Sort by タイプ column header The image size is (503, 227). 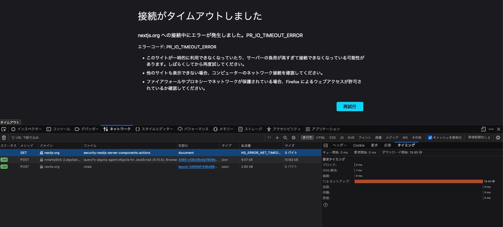pyautogui.click(x=230, y=145)
